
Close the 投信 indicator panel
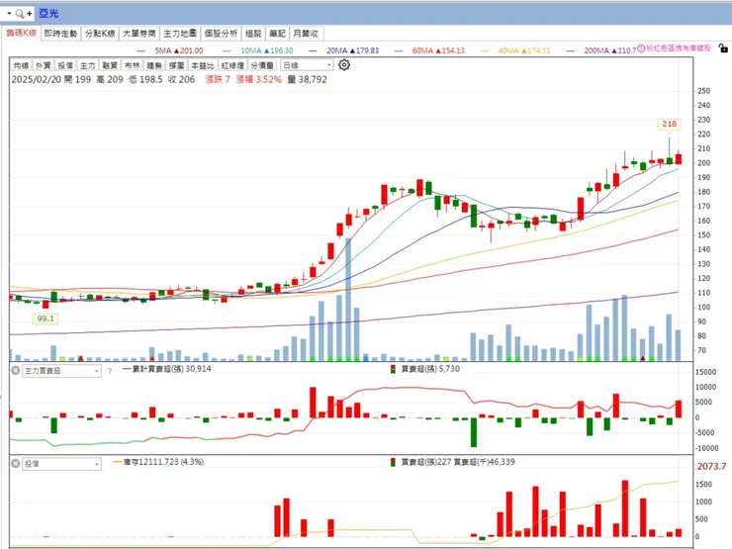pos(16,464)
